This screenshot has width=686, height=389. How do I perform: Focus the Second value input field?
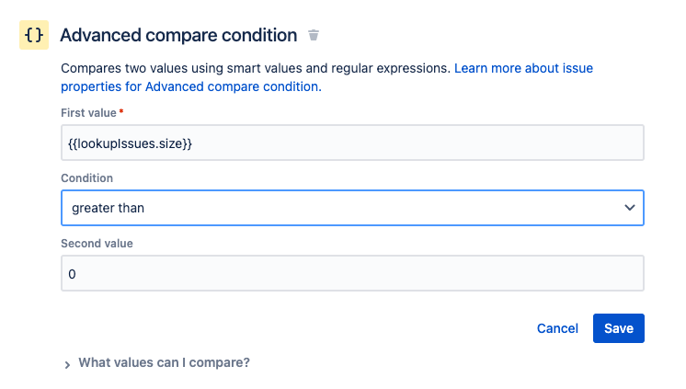(352, 273)
